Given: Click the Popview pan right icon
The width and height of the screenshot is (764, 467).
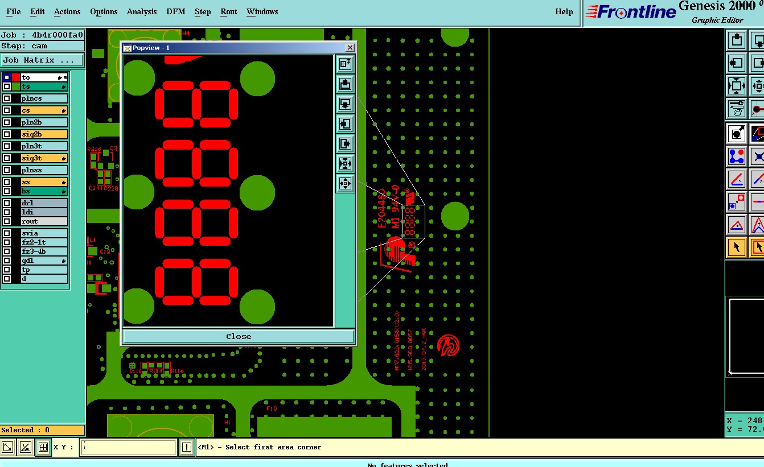Looking at the screenshot, I should pyautogui.click(x=345, y=143).
